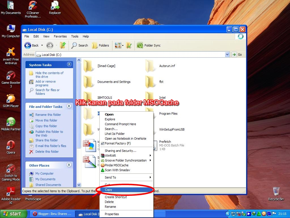The width and height of the screenshot is (290, 218).
Task: Click the Folder Sync toolbar icon
Action: point(140,45)
